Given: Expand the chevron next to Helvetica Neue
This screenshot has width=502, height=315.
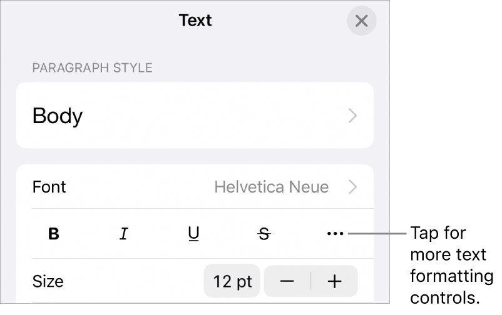Looking at the screenshot, I should pos(353,187).
